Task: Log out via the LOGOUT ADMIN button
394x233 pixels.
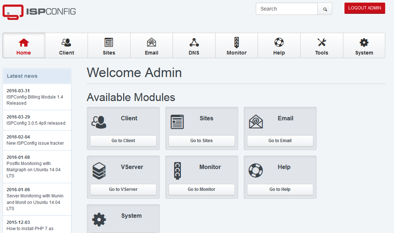Action: [x=364, y=8]
